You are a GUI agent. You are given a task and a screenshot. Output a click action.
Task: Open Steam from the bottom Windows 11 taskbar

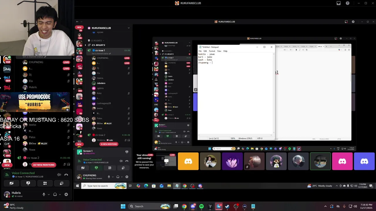click(227, 206)
